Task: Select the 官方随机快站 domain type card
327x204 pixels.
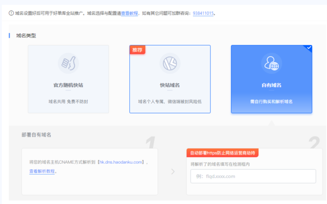Action: tap(69, 79)
